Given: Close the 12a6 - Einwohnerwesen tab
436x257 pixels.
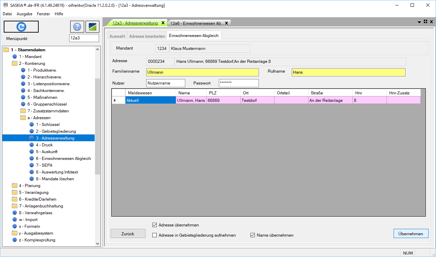Looking at the screenshot, I should (226, 23).
